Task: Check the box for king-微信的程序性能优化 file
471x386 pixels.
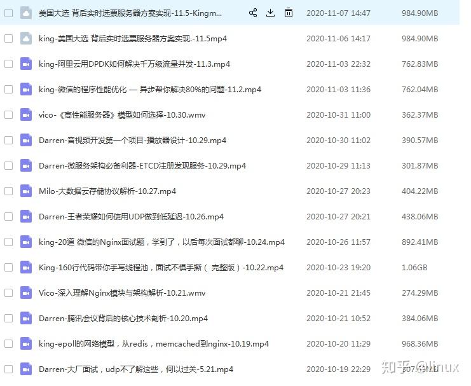Action: point(9,89)
